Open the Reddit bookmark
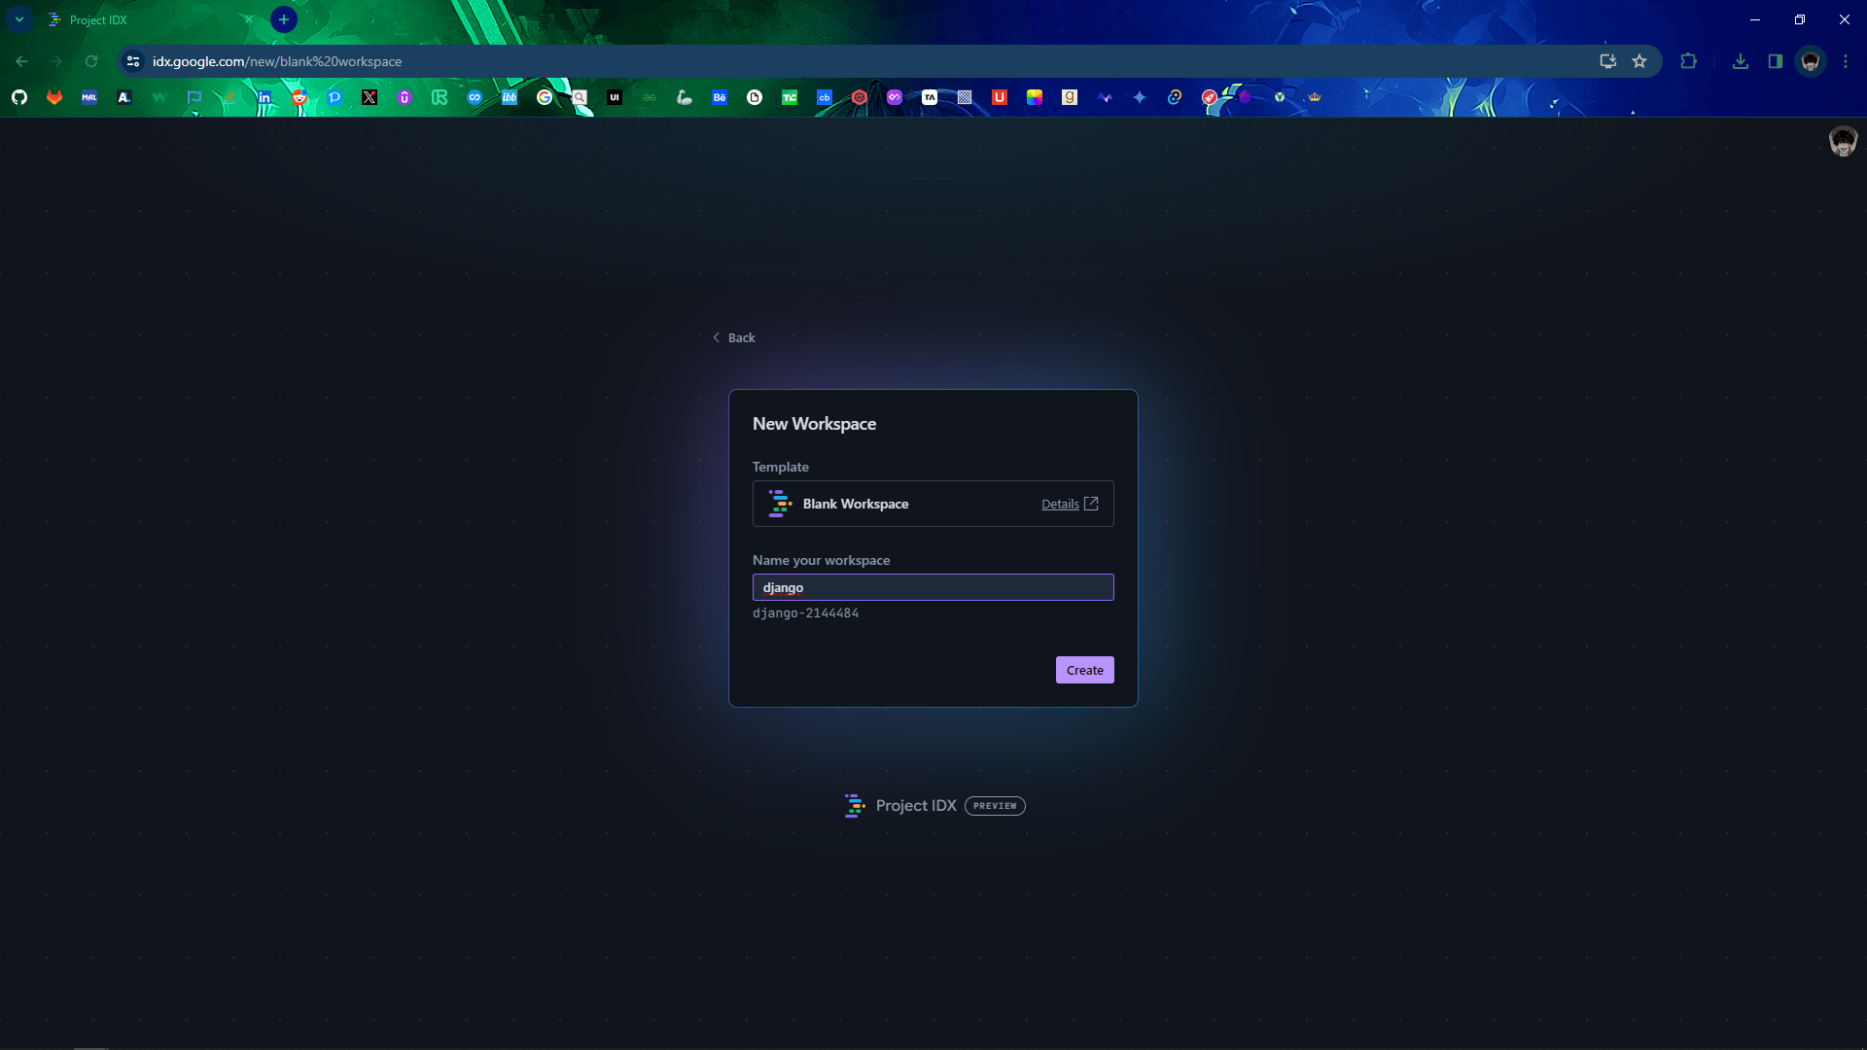 (299, 97)
